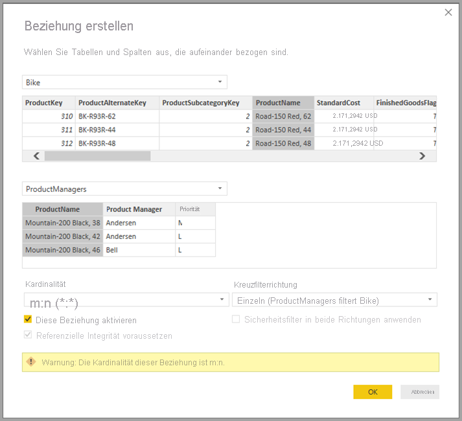Select ProductName column in ProductManagers table
The width and height of the screenshot is (462, 421).
point(63,209)
